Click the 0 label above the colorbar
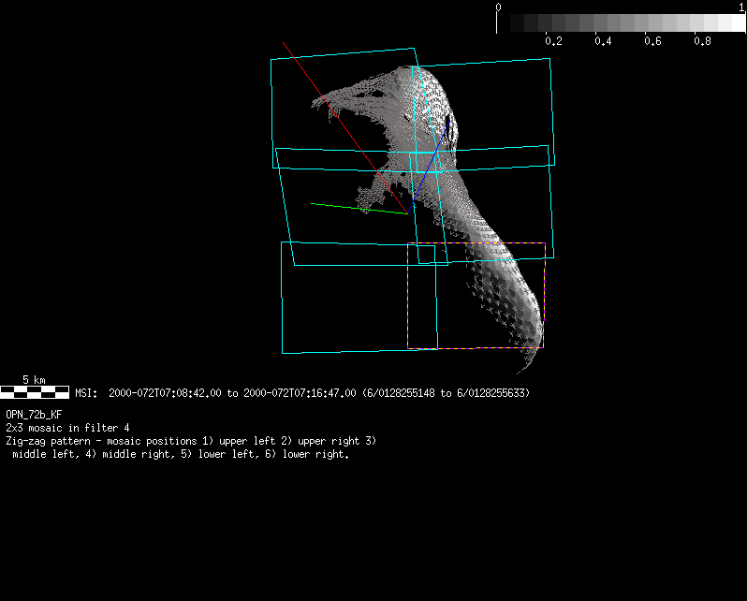The height and width of the screenshot is (601, 747). click(498, 7)
